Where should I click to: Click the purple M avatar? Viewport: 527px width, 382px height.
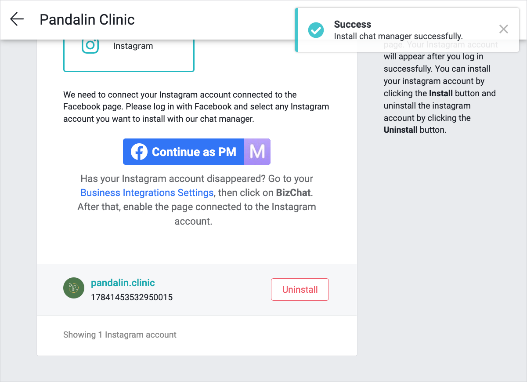[x=257, y=152]
